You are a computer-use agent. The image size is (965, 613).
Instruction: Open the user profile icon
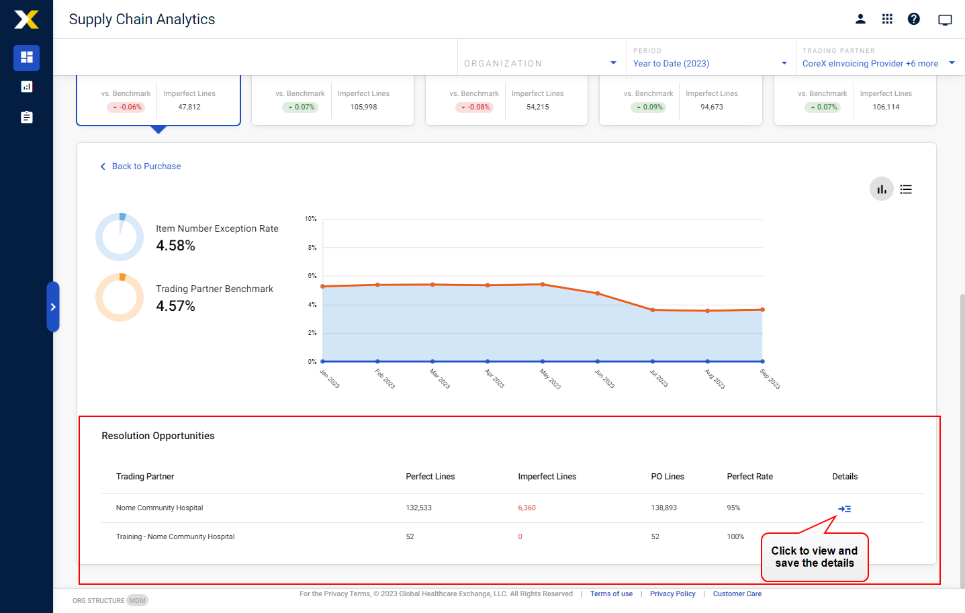860,19
